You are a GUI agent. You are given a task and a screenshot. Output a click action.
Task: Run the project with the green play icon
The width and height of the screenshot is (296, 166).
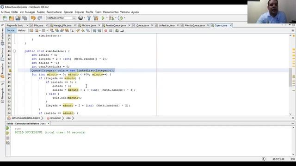click(103, 18)
